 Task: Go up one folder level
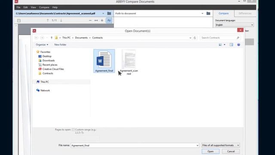click(52, 37)
